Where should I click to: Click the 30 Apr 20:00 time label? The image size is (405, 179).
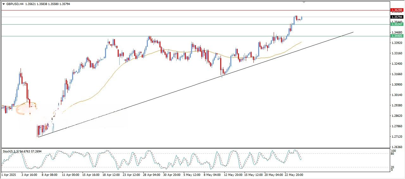[x=172, y=175]
